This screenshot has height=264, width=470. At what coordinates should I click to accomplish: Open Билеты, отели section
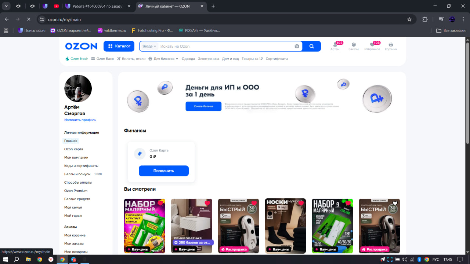point(131,59)
